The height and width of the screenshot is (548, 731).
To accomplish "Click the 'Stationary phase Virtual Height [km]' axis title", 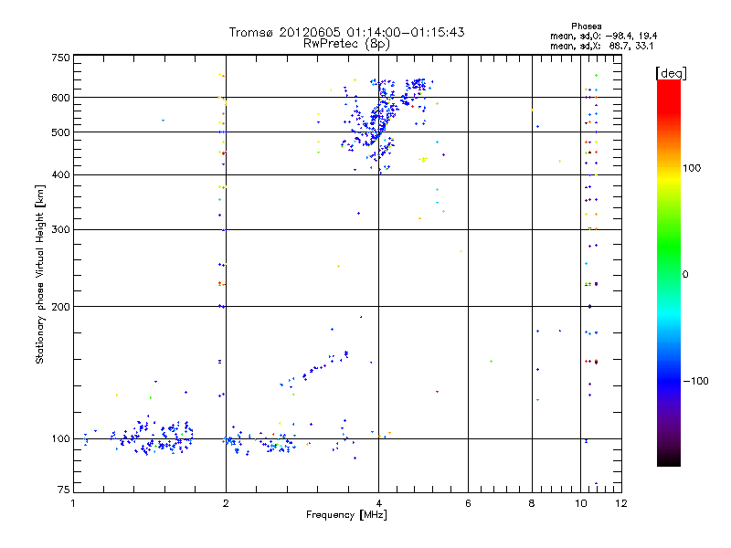I will coord(39,274).
